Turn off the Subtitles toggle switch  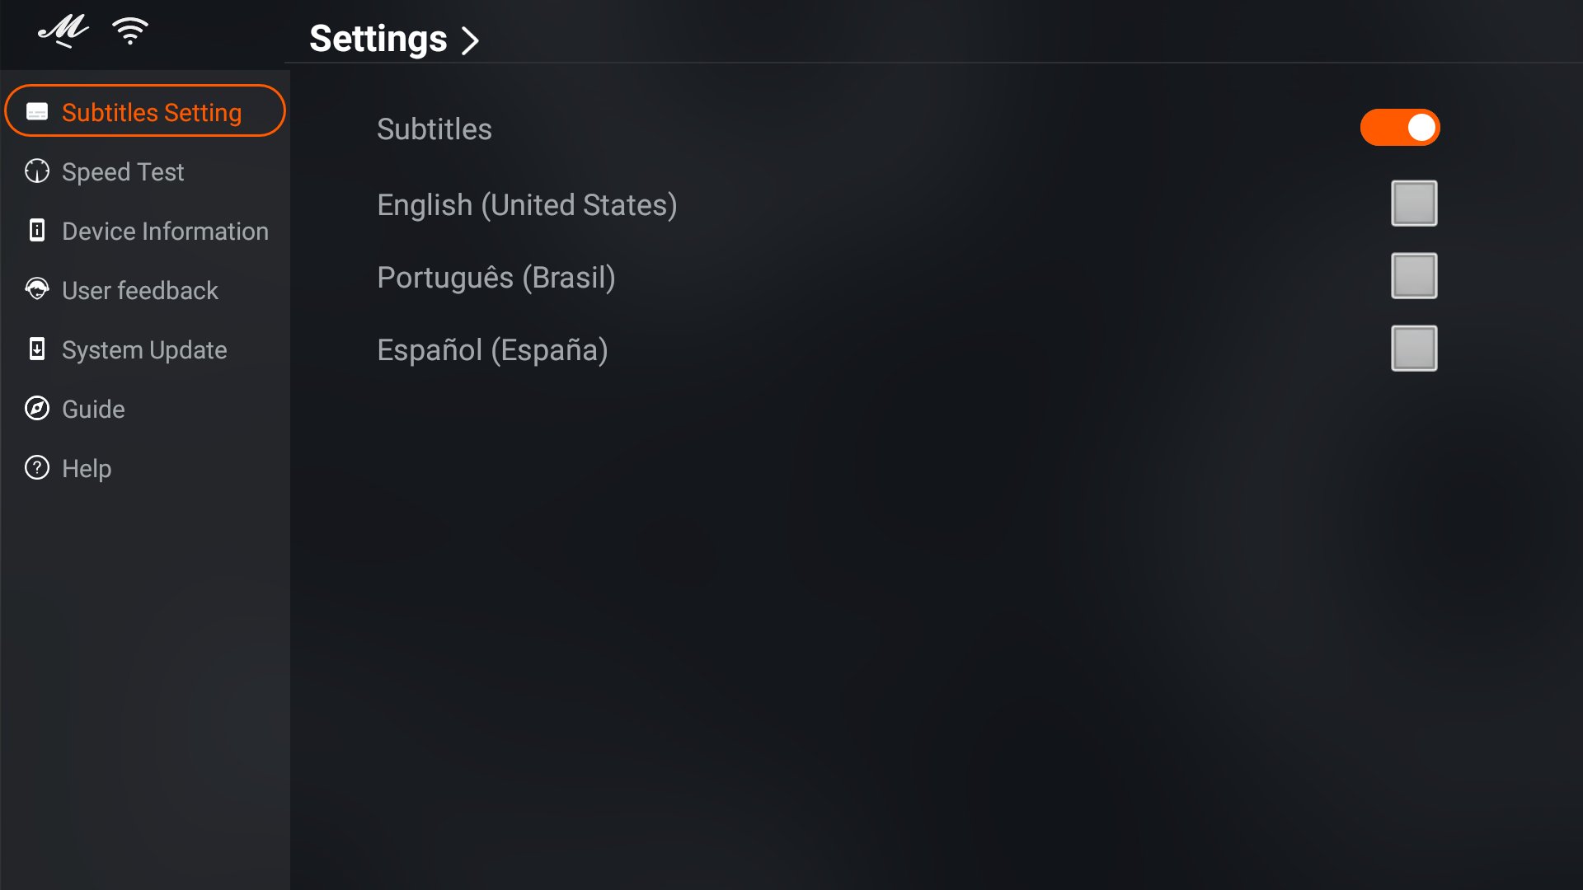(x=1400, y=128)
